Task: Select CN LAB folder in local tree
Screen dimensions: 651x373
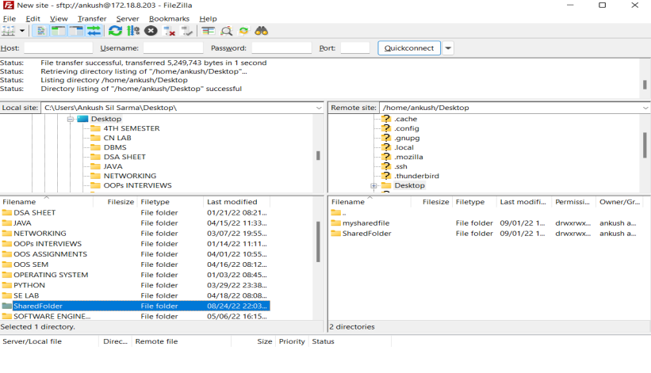Action: (117, 138)
